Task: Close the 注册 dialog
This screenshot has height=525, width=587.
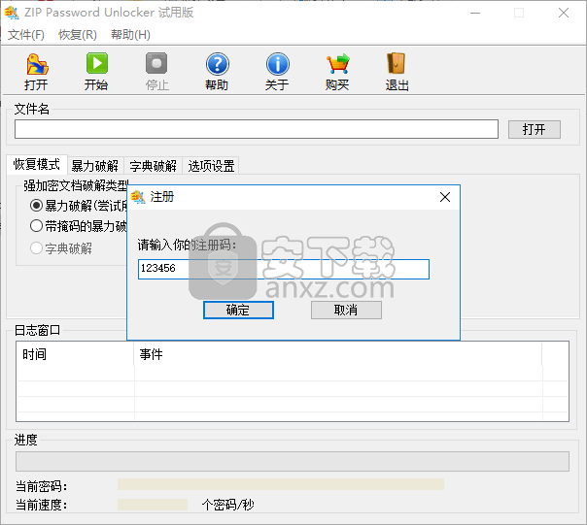Action: pos(445,197)
